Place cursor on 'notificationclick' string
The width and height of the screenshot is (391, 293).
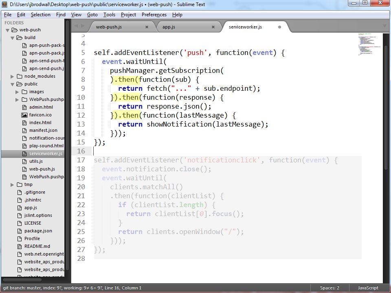pos(222,160)
